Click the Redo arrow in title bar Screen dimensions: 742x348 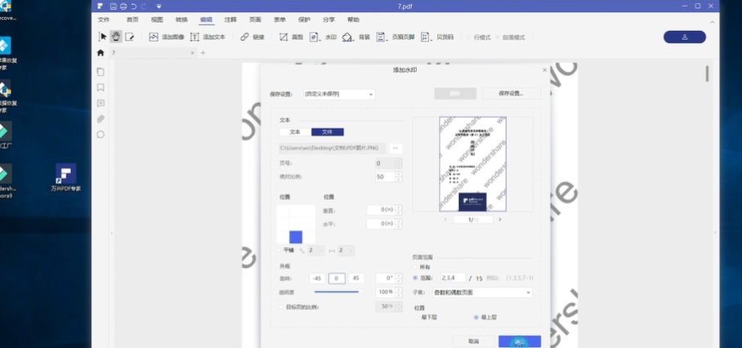[143, 7]
